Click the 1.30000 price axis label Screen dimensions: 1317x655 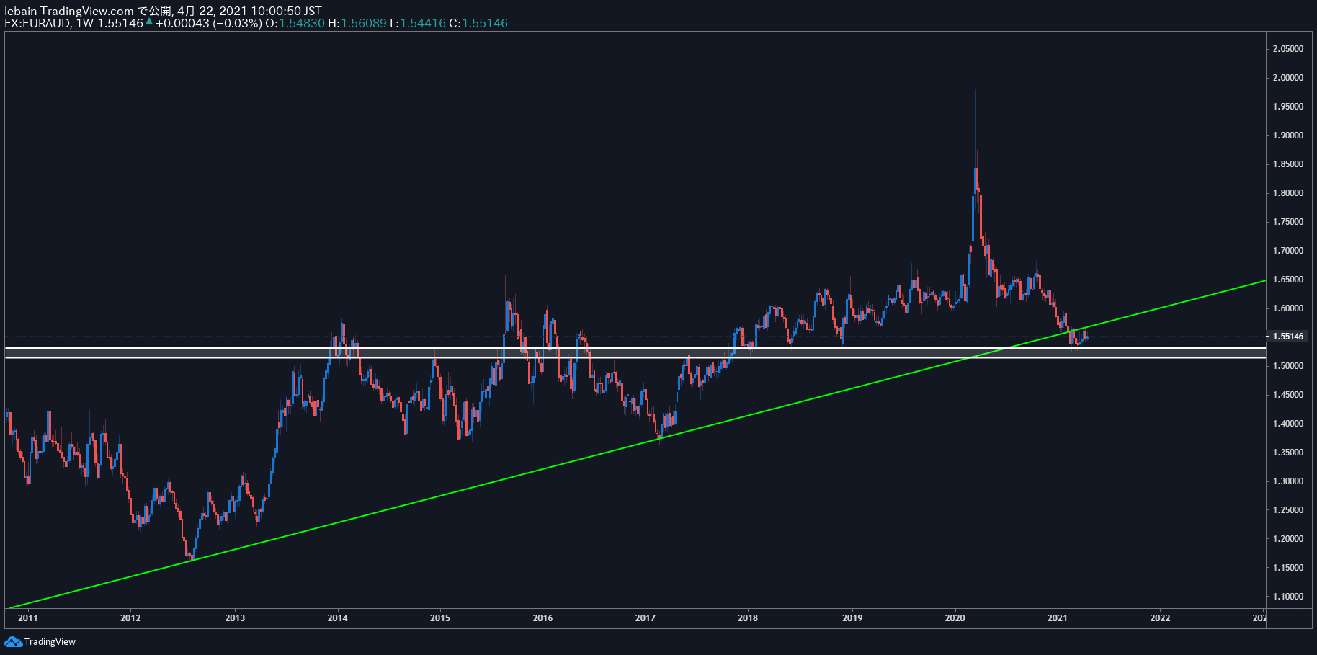pyautogui.click(x=1288, y=481)
